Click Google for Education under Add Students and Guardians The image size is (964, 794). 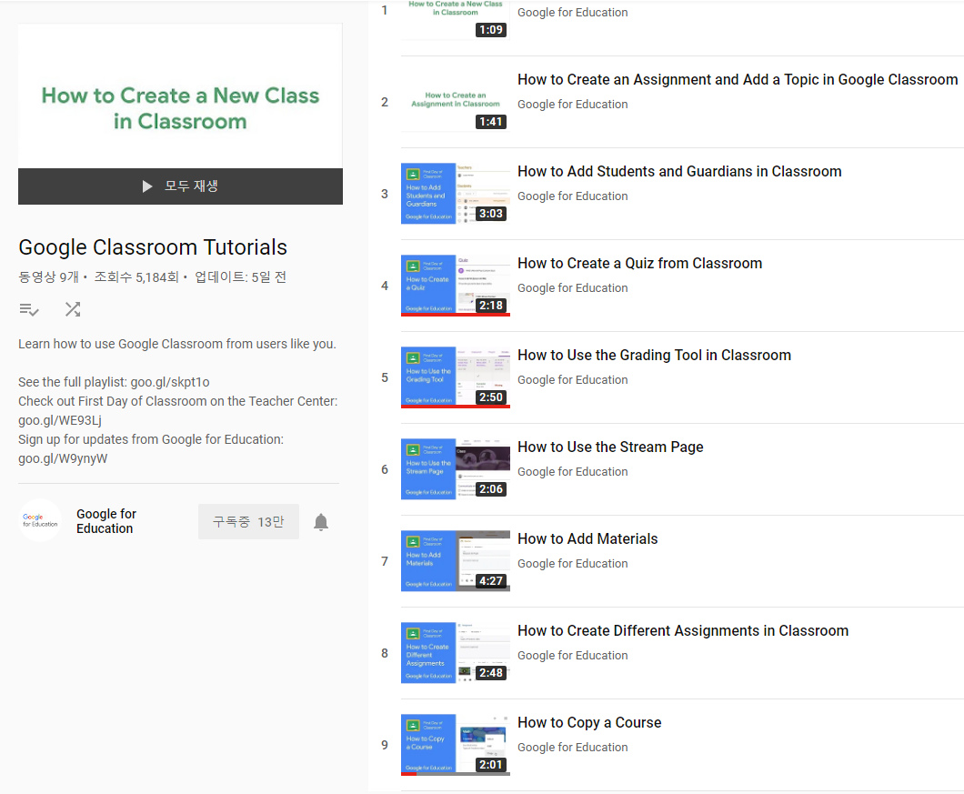(572, 196)
